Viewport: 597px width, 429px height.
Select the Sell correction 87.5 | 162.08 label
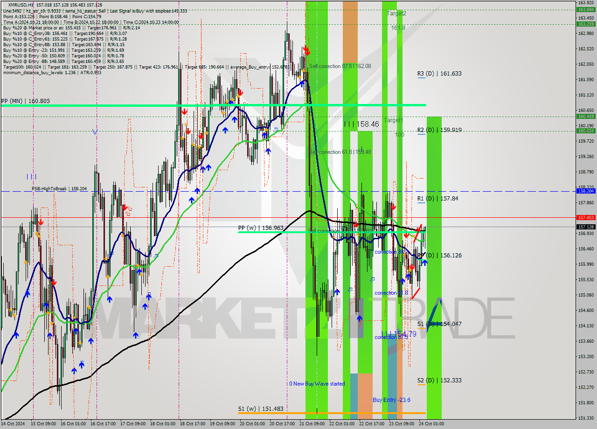pyautogui.click(x=340, y=66)
